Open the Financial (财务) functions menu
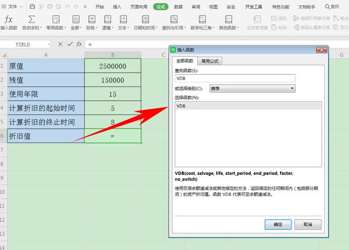Screen dimensions: 349x250 coord(92,22)
